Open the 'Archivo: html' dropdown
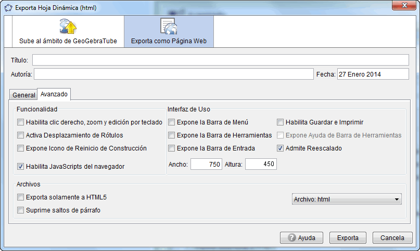The height and width of the screenshot is (251, 420). (x=346, y=199)
